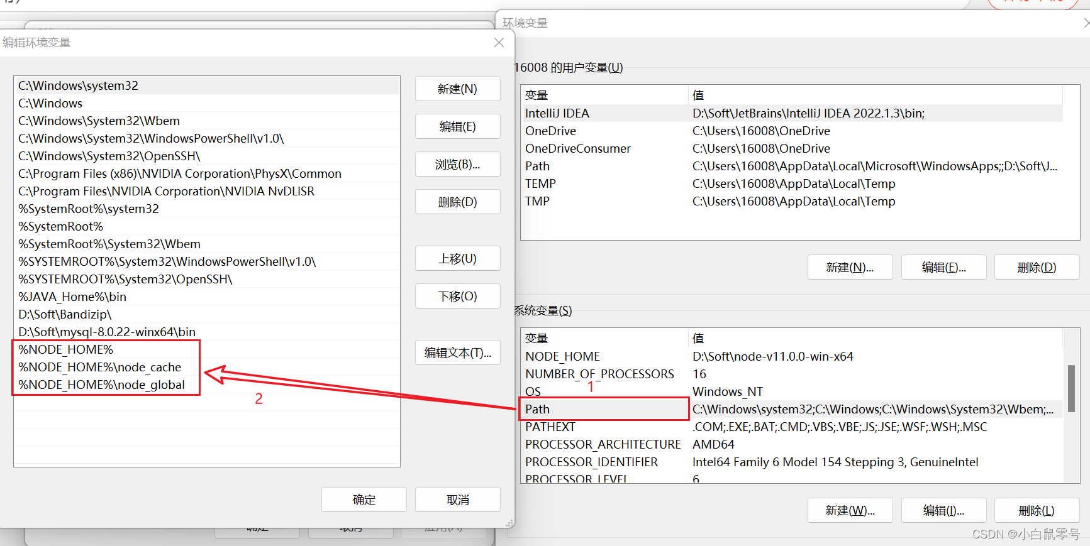Screen dimensions: 1090x546
Task: Click 删除(D) under user variables
Action: [1037, 267]
